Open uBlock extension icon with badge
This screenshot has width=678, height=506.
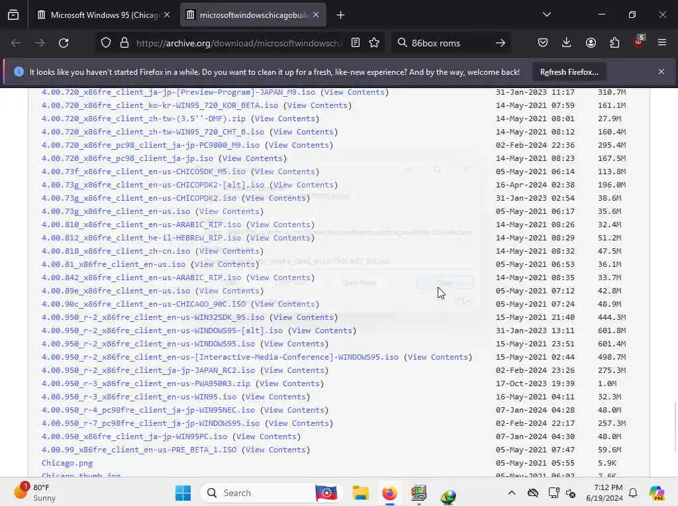coord(639,42)
